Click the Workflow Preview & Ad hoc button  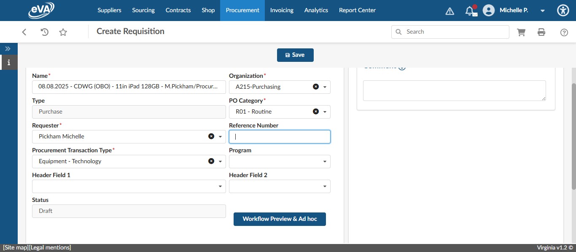coord(280,219)
